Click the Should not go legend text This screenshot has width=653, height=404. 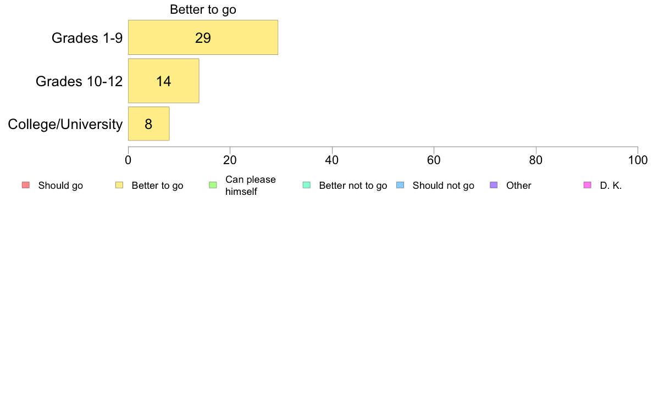tap(443, 186)
